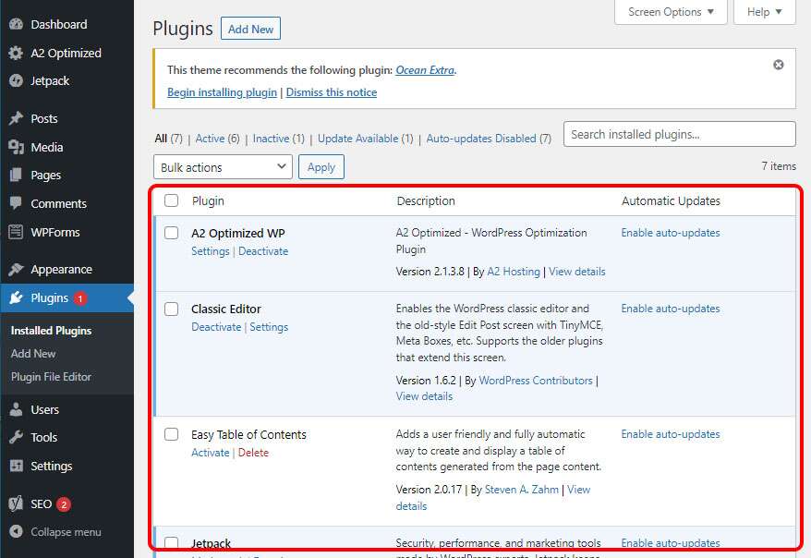Check the Easy Table of Contents checkbox
811x558 pixels.
click(x=171, y=435)
